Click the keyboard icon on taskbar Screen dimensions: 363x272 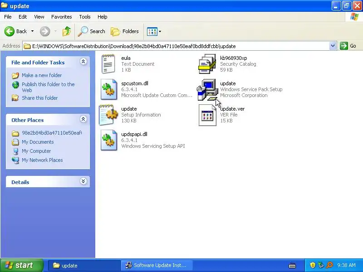tap(292, 265)
